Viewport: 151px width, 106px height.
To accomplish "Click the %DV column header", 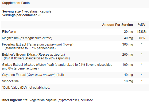I will 142,25.
